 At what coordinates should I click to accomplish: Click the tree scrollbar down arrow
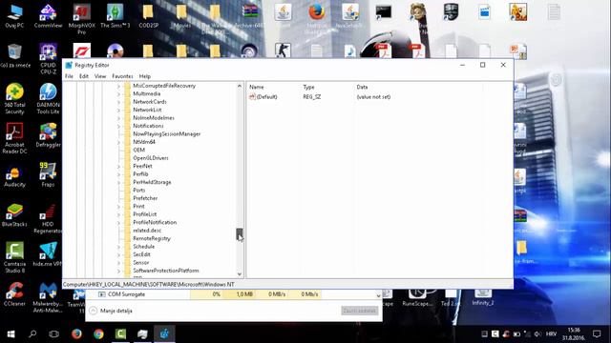(240, 274)
